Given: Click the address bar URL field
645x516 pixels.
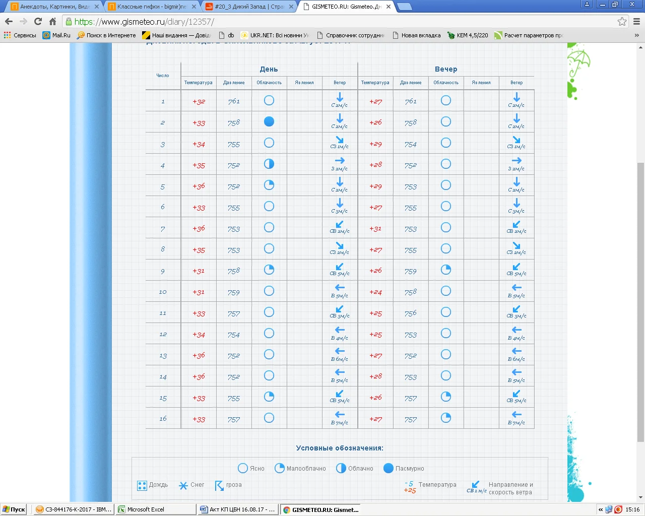Looking at the screenshot, I should 343,22.
